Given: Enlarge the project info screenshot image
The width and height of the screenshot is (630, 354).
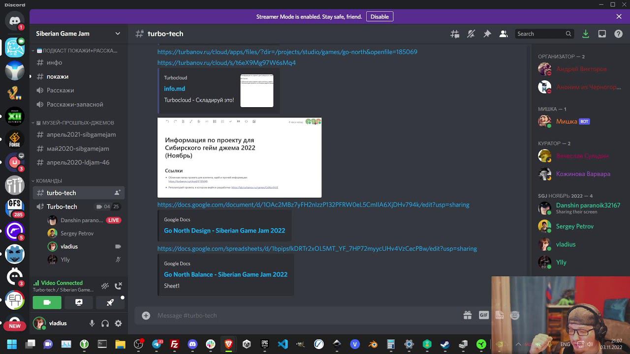Looking at the screenshot, I should pos(239,157).
